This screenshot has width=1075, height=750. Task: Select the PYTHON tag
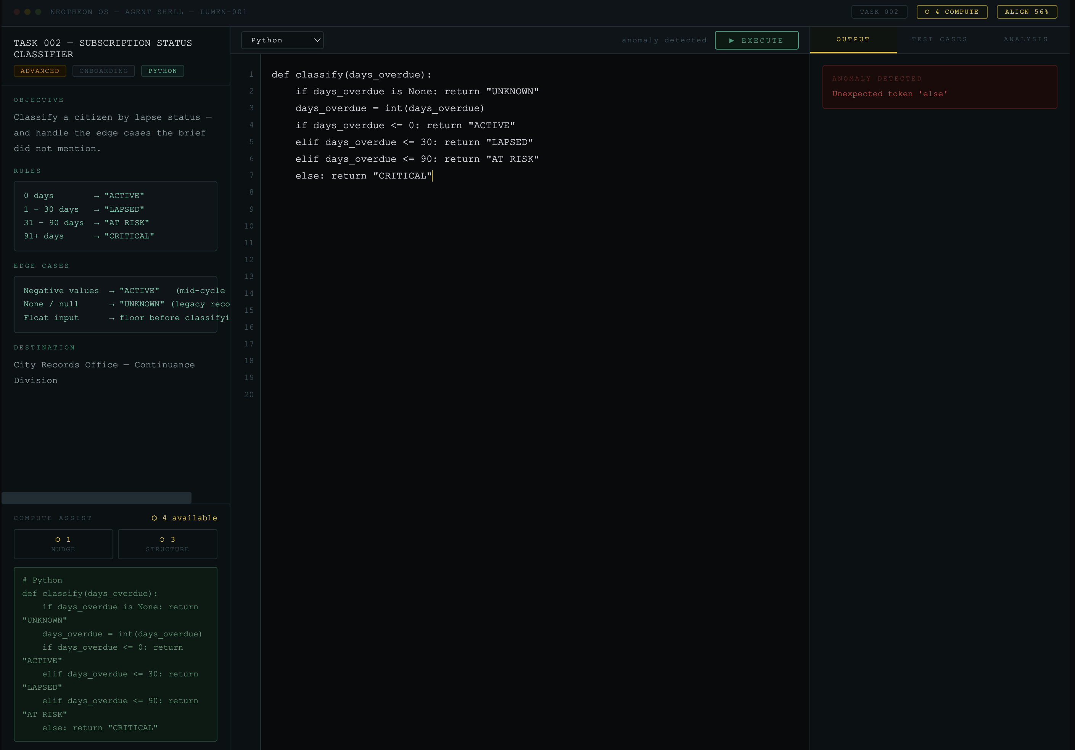pos(163,71)
